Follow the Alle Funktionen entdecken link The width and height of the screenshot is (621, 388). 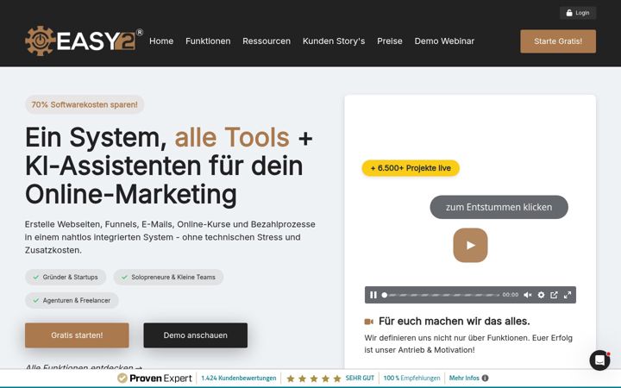84,367
